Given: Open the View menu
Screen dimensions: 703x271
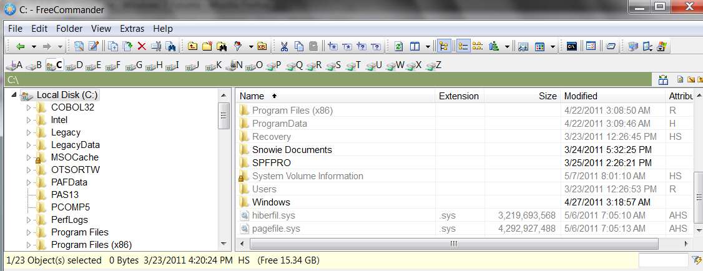Looking at the screenshot, I should pos(101,29).
